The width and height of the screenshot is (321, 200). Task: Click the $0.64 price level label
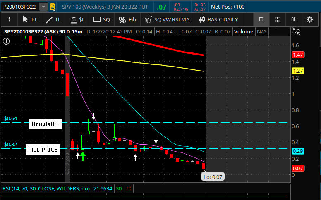[x=11, y=119]
